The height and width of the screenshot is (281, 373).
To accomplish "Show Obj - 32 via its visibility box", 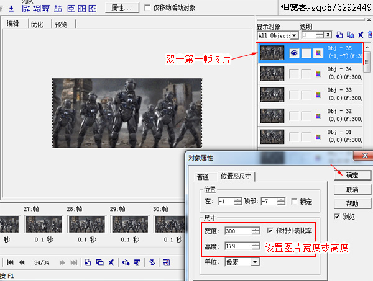I will point(294,116).
